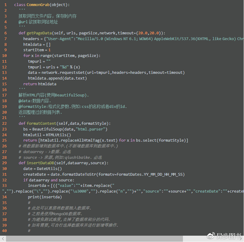The width and height of the screenshot is (244, 242).
Task: Click line number 22 in the gutter
Action: coord(4,124)
